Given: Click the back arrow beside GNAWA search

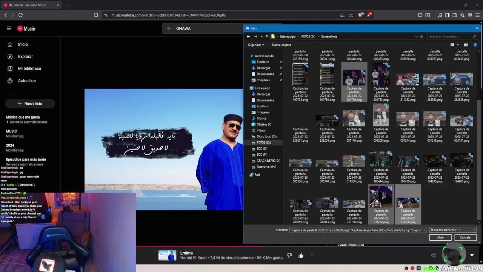Looking at the screenshot, I should 169,28.
